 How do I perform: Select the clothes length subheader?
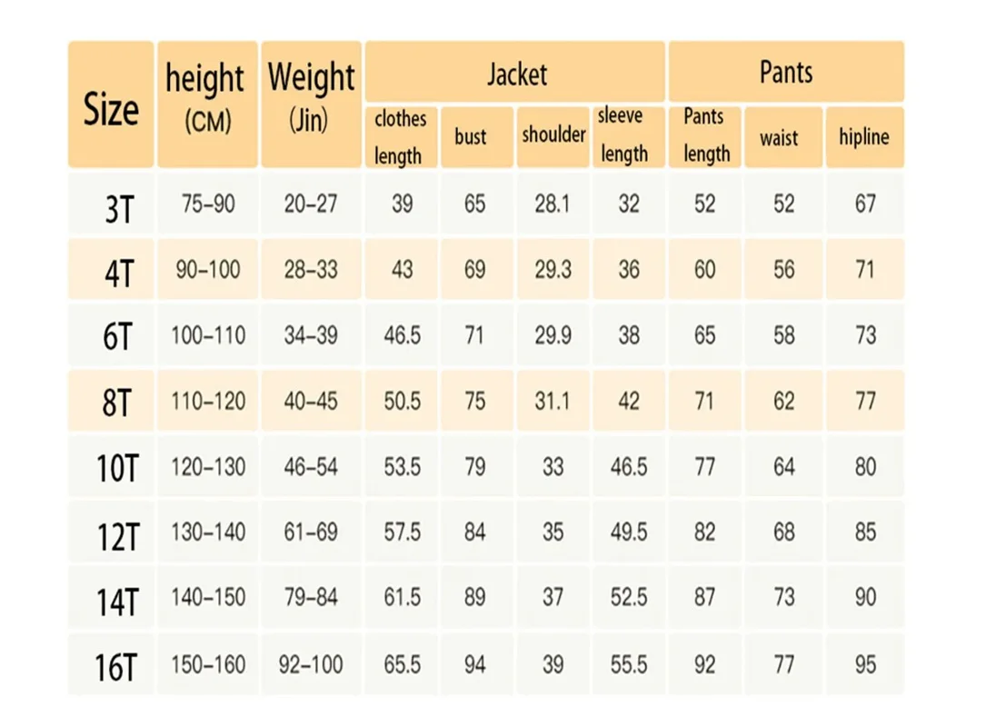[x=399, y=137]
